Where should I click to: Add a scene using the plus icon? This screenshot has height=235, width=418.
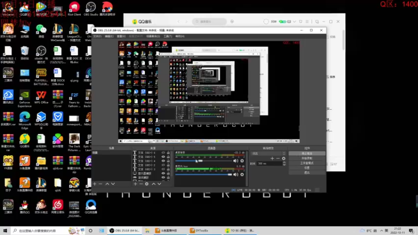(x=95, y=184)
